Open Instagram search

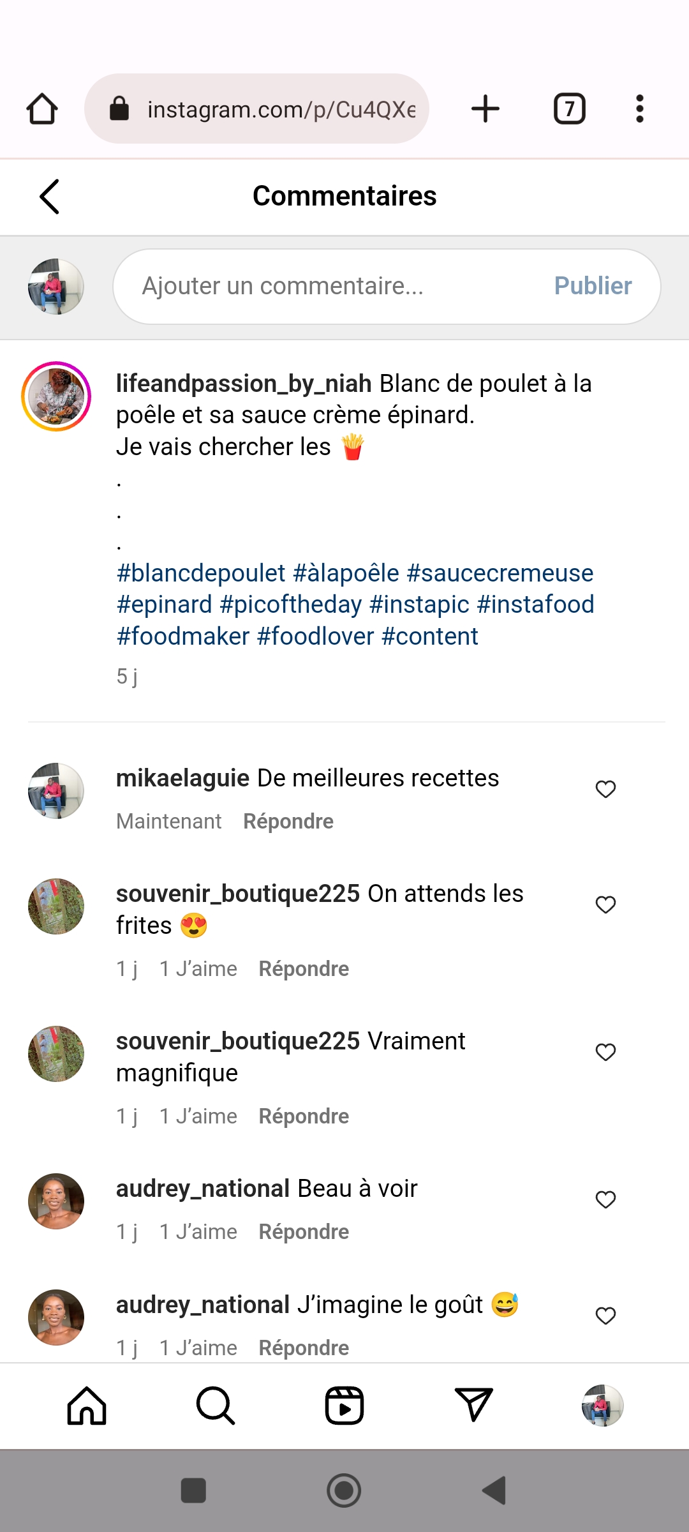216,1406
